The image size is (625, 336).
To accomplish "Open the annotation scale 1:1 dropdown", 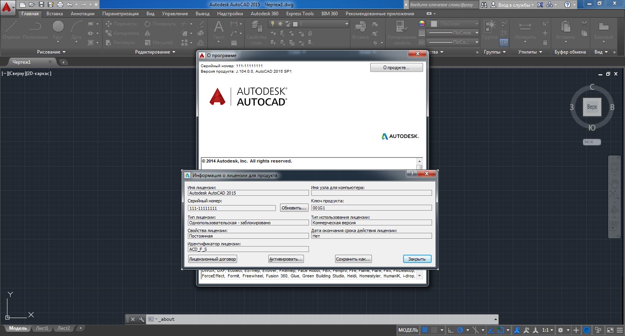I will click(547, 330).
